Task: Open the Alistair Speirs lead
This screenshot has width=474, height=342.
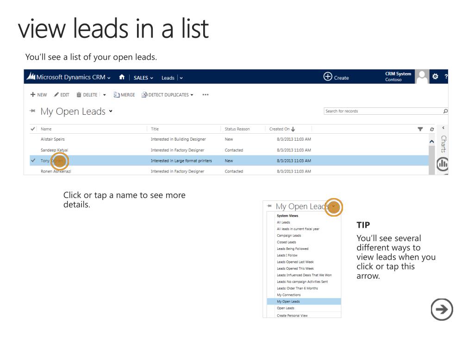Action: click(x=53, y=139)
